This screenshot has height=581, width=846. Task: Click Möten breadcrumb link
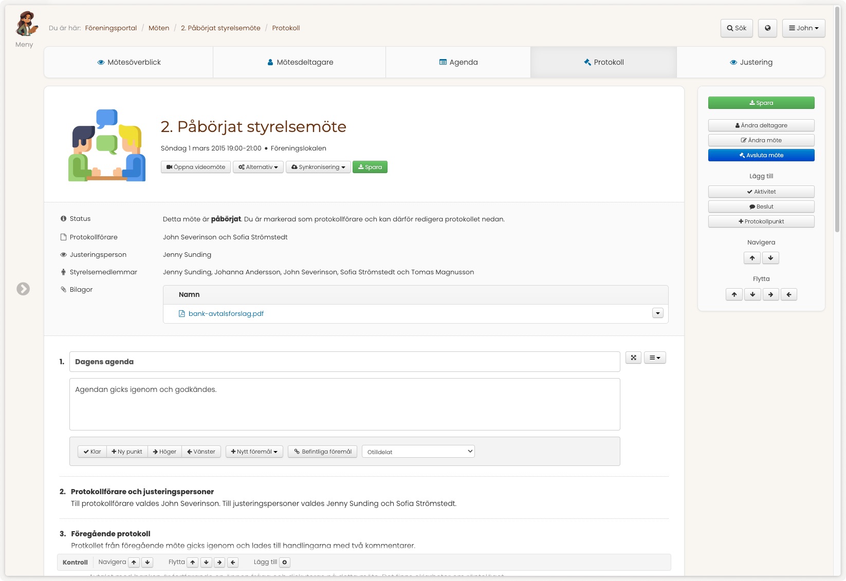(x=159, y=28)
